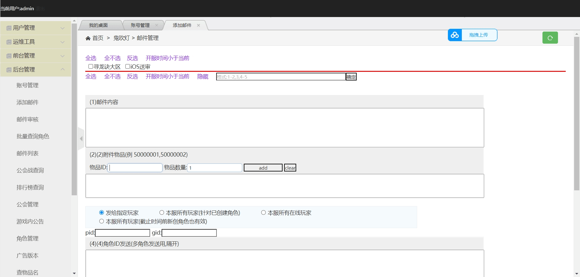Open 游戏内公告 in sidebar
580x277 pixels.
tap(30, 222)
